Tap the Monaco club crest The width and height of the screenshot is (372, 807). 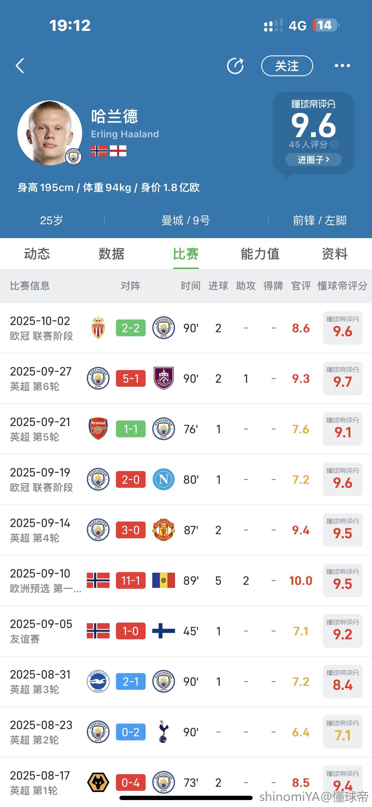[98, 328]
